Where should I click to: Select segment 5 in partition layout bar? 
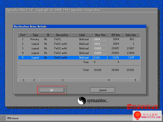tap(135, 80)
